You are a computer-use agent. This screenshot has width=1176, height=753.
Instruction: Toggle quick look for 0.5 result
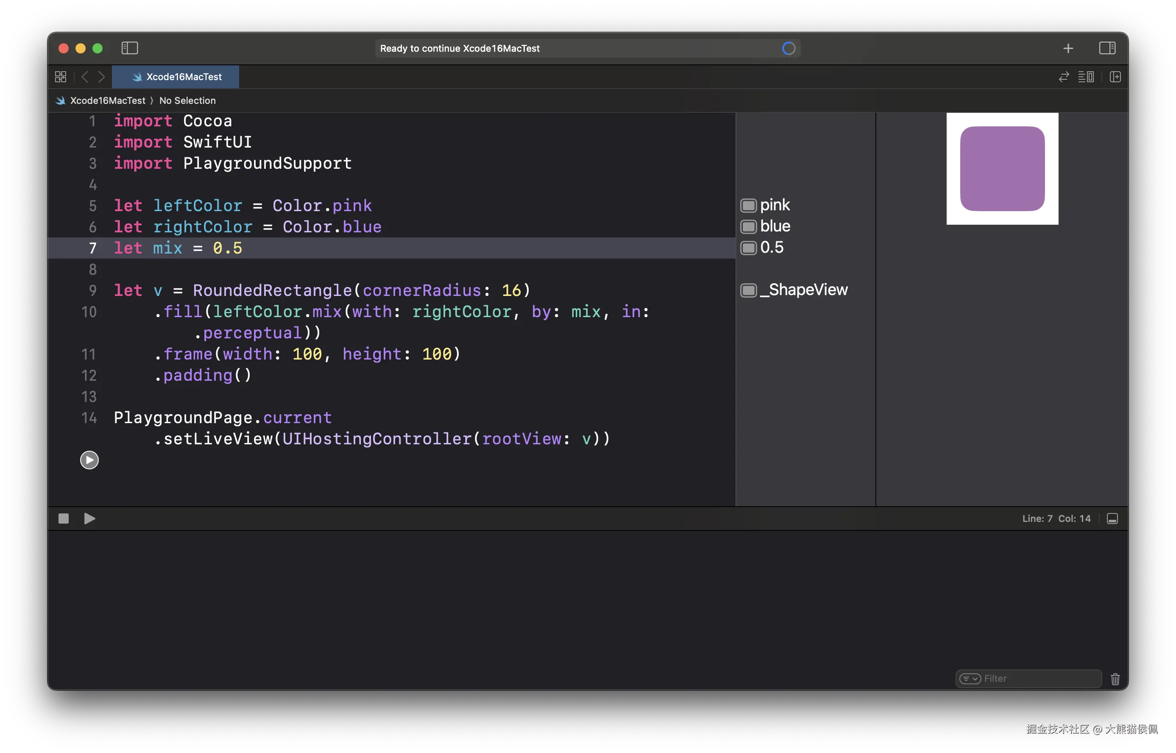(x=748, y=248)
